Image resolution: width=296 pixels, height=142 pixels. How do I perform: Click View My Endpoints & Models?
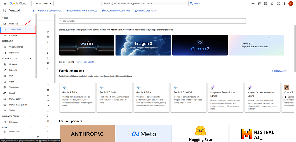[x=82, y=11]
